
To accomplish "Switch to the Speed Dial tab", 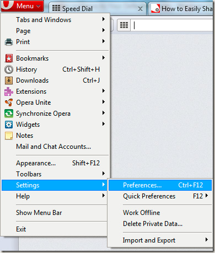I will [x=98, y=8].
